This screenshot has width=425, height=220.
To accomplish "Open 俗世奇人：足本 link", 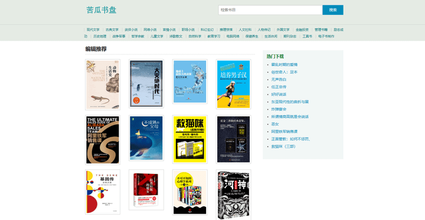I will [x=285, y=72].
